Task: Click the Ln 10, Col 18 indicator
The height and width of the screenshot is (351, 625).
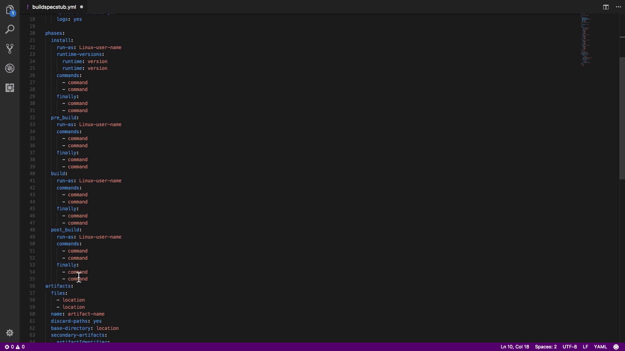Action: pyautogui.click(x=515, y=347)
